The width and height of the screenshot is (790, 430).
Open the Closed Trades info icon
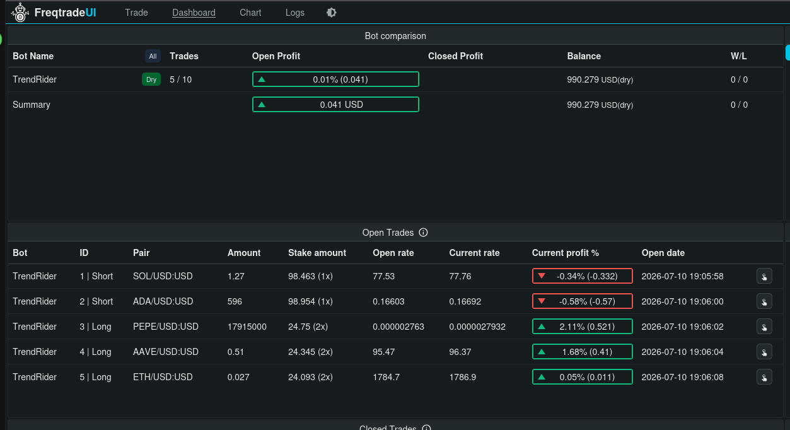[426, 428]
